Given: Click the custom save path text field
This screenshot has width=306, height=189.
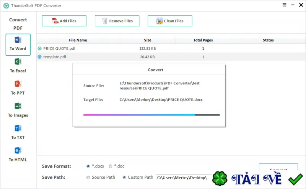Looking at the screenshot, I should (x=184, y=178).
